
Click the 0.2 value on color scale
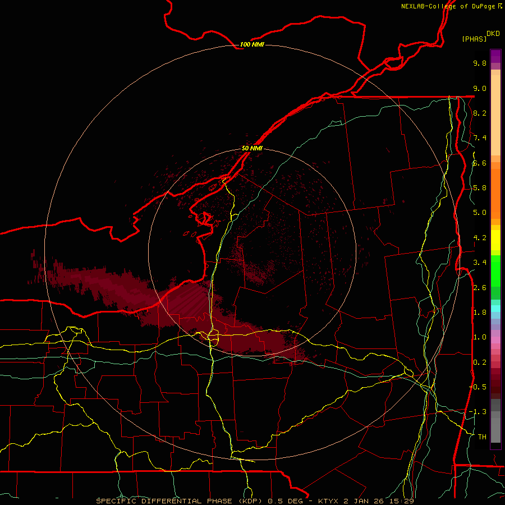[480, 362]
